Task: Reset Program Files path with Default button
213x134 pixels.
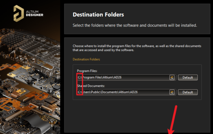Action: [188, 77]
